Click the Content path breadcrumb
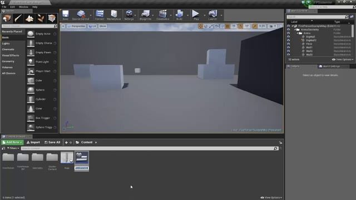356x200 pixels. 87,142
